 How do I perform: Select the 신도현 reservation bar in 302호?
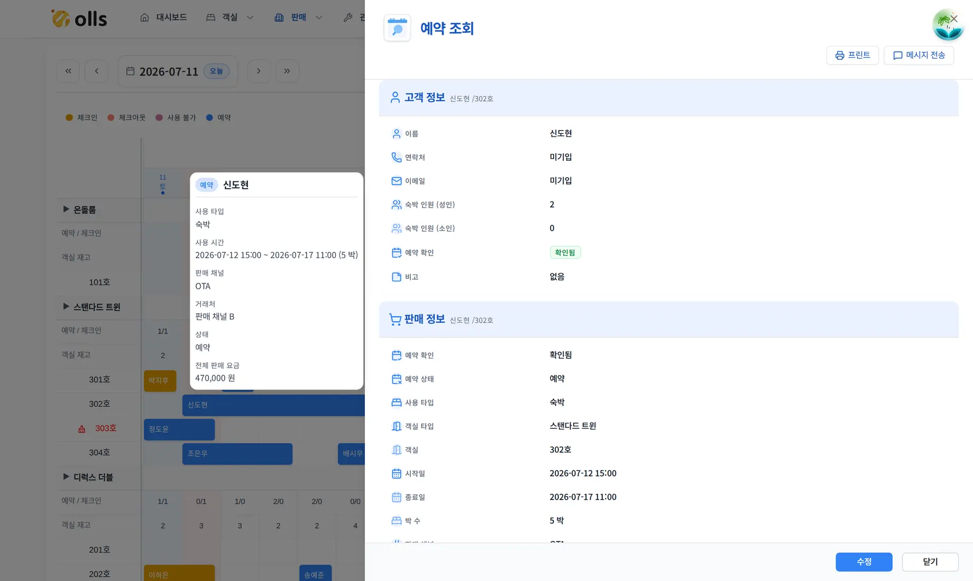pyautogui.click(x=273, y=405)
